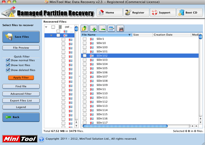Viewport: 205px width, 145px height.
Task: Click the uncheck-all files icon with green minus
Action: point(102,28)
